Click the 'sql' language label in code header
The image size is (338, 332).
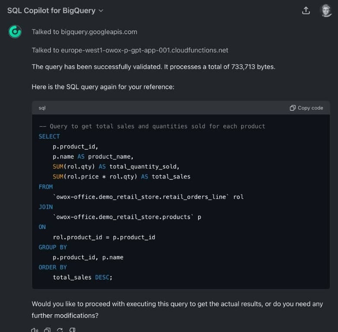click(x=42, y=108)
